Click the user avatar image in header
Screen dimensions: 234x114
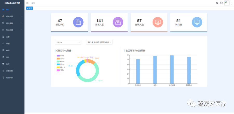(x=227, y=3)
